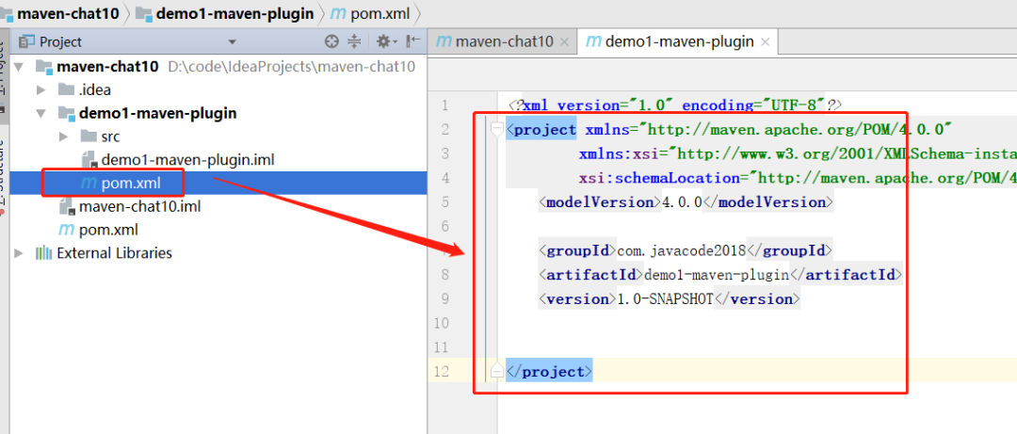Screen dimensions: 1017x434
Task: Close the demo1-maven-plugin editor tab
Action: (x=765, y=41)
